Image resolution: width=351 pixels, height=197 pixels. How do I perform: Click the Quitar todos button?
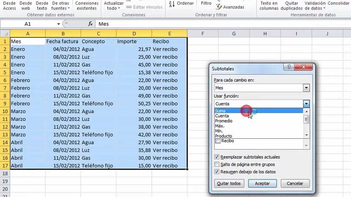pos(229,183)
